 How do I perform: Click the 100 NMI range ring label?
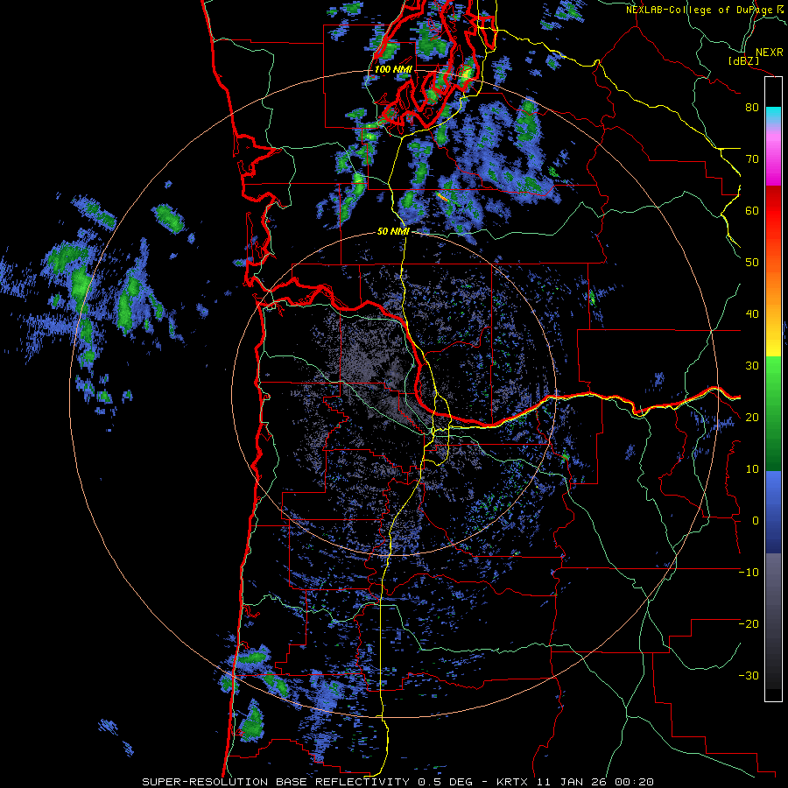coord(393,69)
